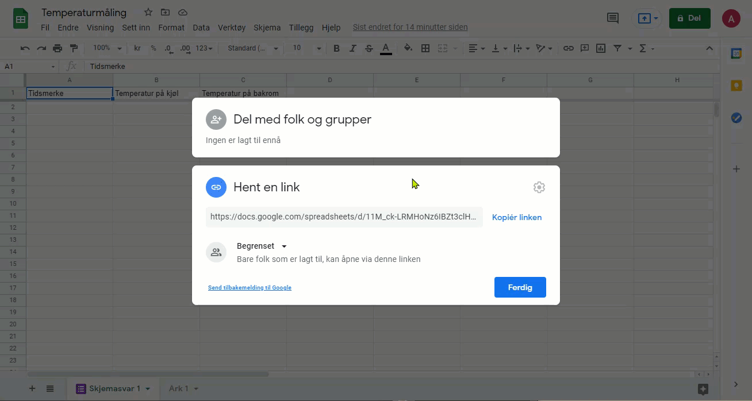Click the insert comment icon
The image size is (752, 401).
[585, 48]
